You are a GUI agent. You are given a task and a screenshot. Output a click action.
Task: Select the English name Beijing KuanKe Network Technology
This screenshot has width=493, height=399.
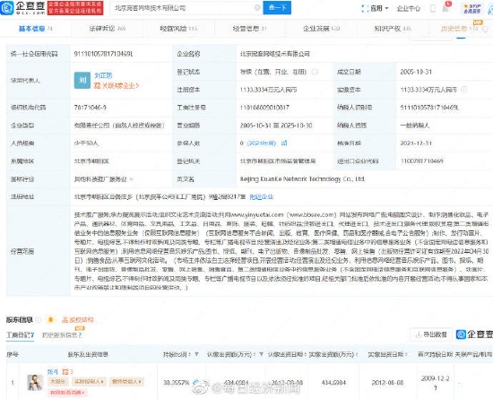[302, 179]
